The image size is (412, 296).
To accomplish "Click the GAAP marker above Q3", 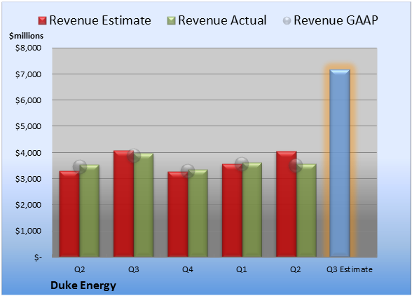I will pos(134,156).
